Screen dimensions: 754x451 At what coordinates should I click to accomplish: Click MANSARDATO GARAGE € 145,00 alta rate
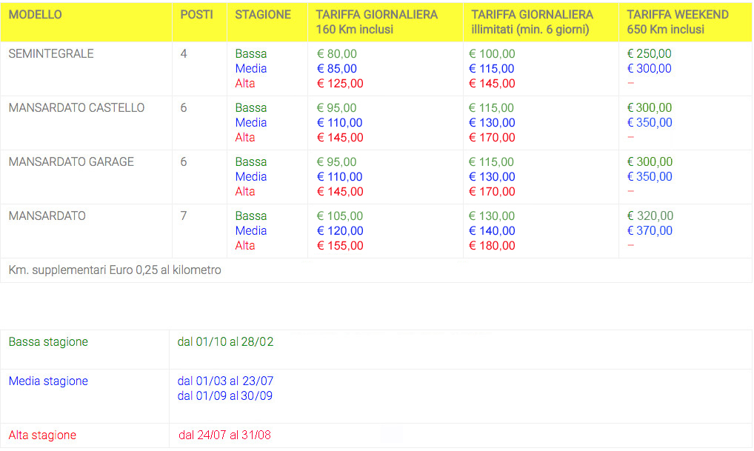click(340, 192)
